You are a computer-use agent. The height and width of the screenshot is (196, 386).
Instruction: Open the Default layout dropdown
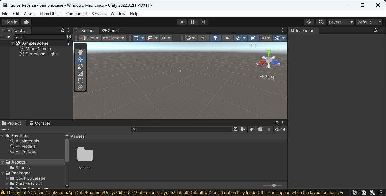coord(369,22)
